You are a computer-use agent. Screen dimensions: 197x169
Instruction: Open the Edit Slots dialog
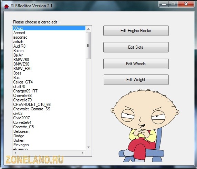pyautogui.click(x=136, y=47)
